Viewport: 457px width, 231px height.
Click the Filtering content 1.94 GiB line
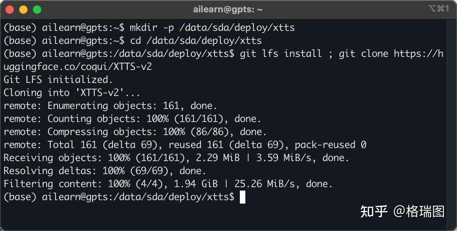pyautogui.click(x=168, y=184)
